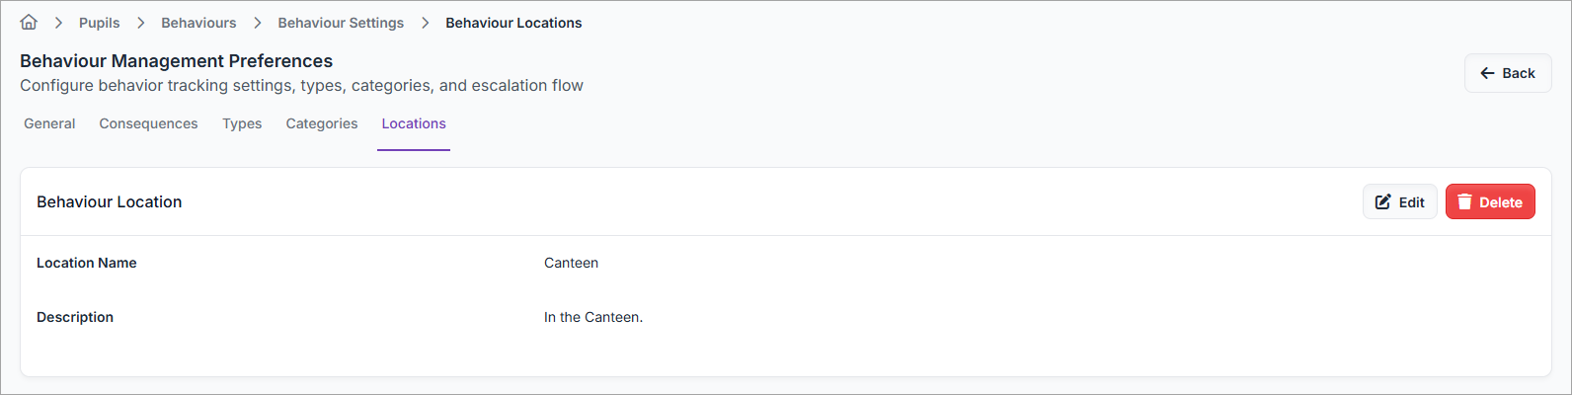Navigate to the Behaviours breadcrumb
1572x395 pixels.
[198, 23]
